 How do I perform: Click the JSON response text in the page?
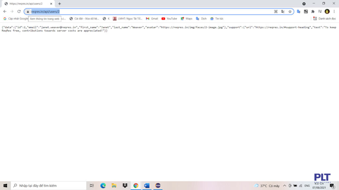coord(169,29)
